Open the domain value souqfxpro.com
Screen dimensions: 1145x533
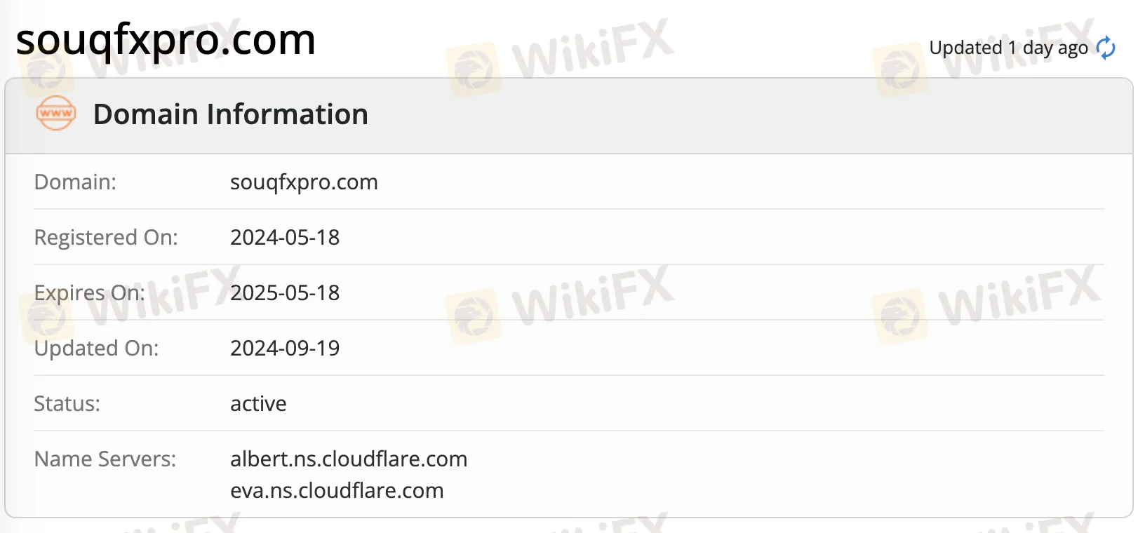[304, 182]
